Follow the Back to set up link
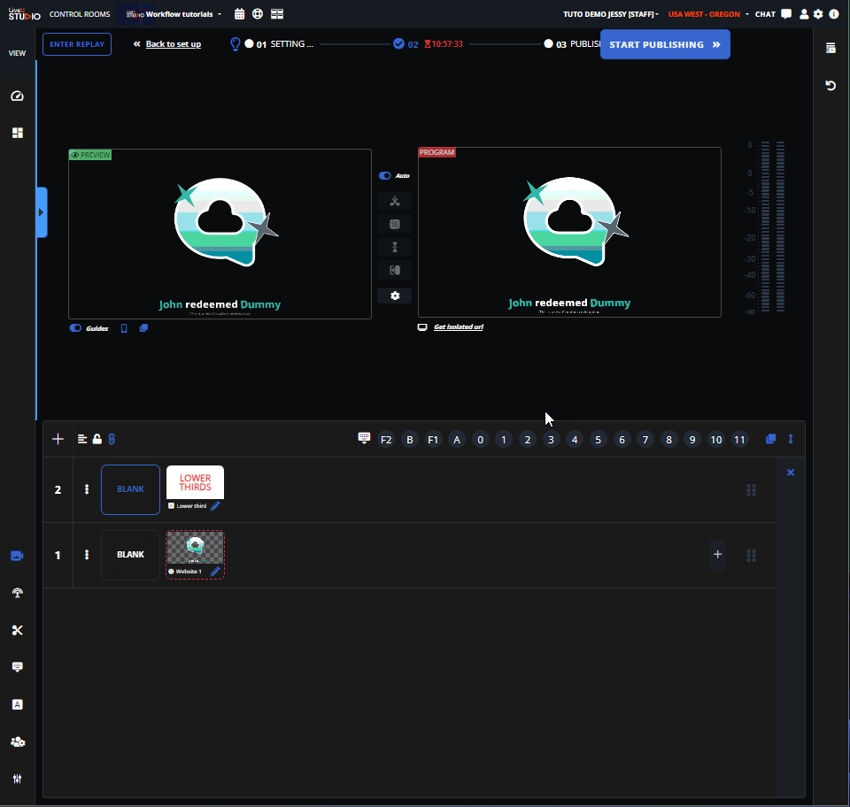Image resolution: width=850 pixels, height=807 pixels. pos(173,44)
